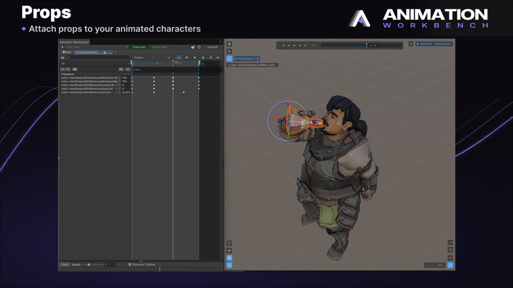Go to first frame in viewport playback bar

[x=283, y=45]
